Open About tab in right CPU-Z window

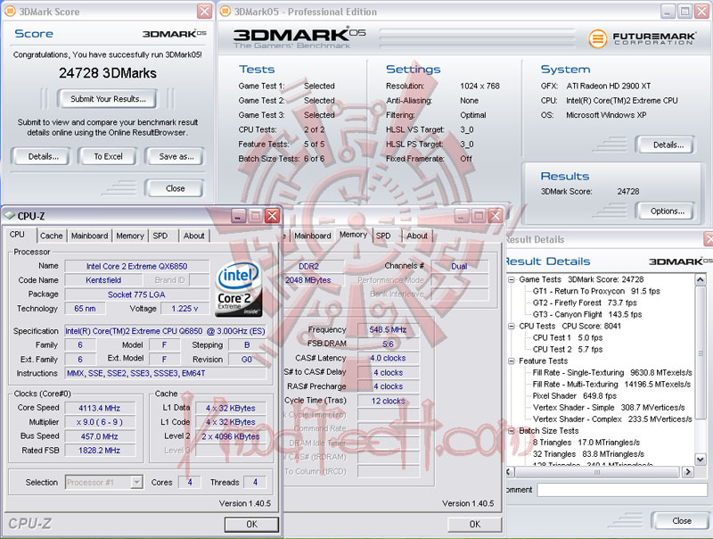(417, 236)
